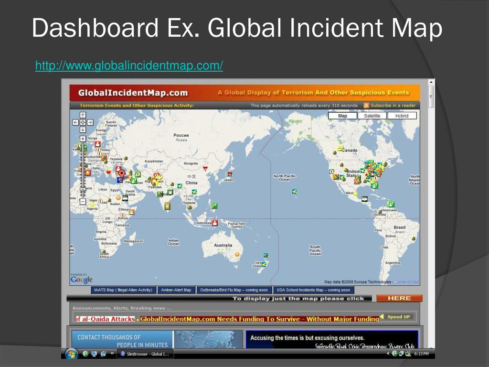This screenshot has height=367, width=489.
Task: Click the Google logo on the map
Action: (x=81, y=279)
